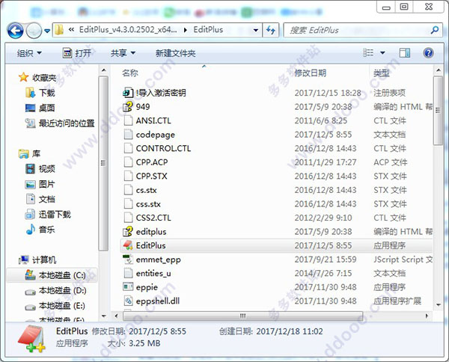The width and height of the screenshot is (449, 362).
Task: Click the change view icon
Action: pos(368,52)
